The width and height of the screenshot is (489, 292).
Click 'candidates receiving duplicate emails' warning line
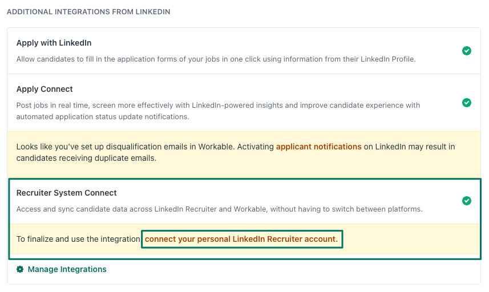pos(86,159)
